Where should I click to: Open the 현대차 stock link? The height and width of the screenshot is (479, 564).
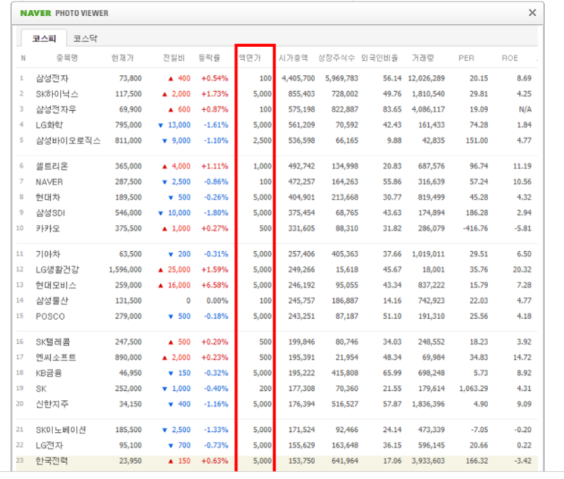pos(48,197)
